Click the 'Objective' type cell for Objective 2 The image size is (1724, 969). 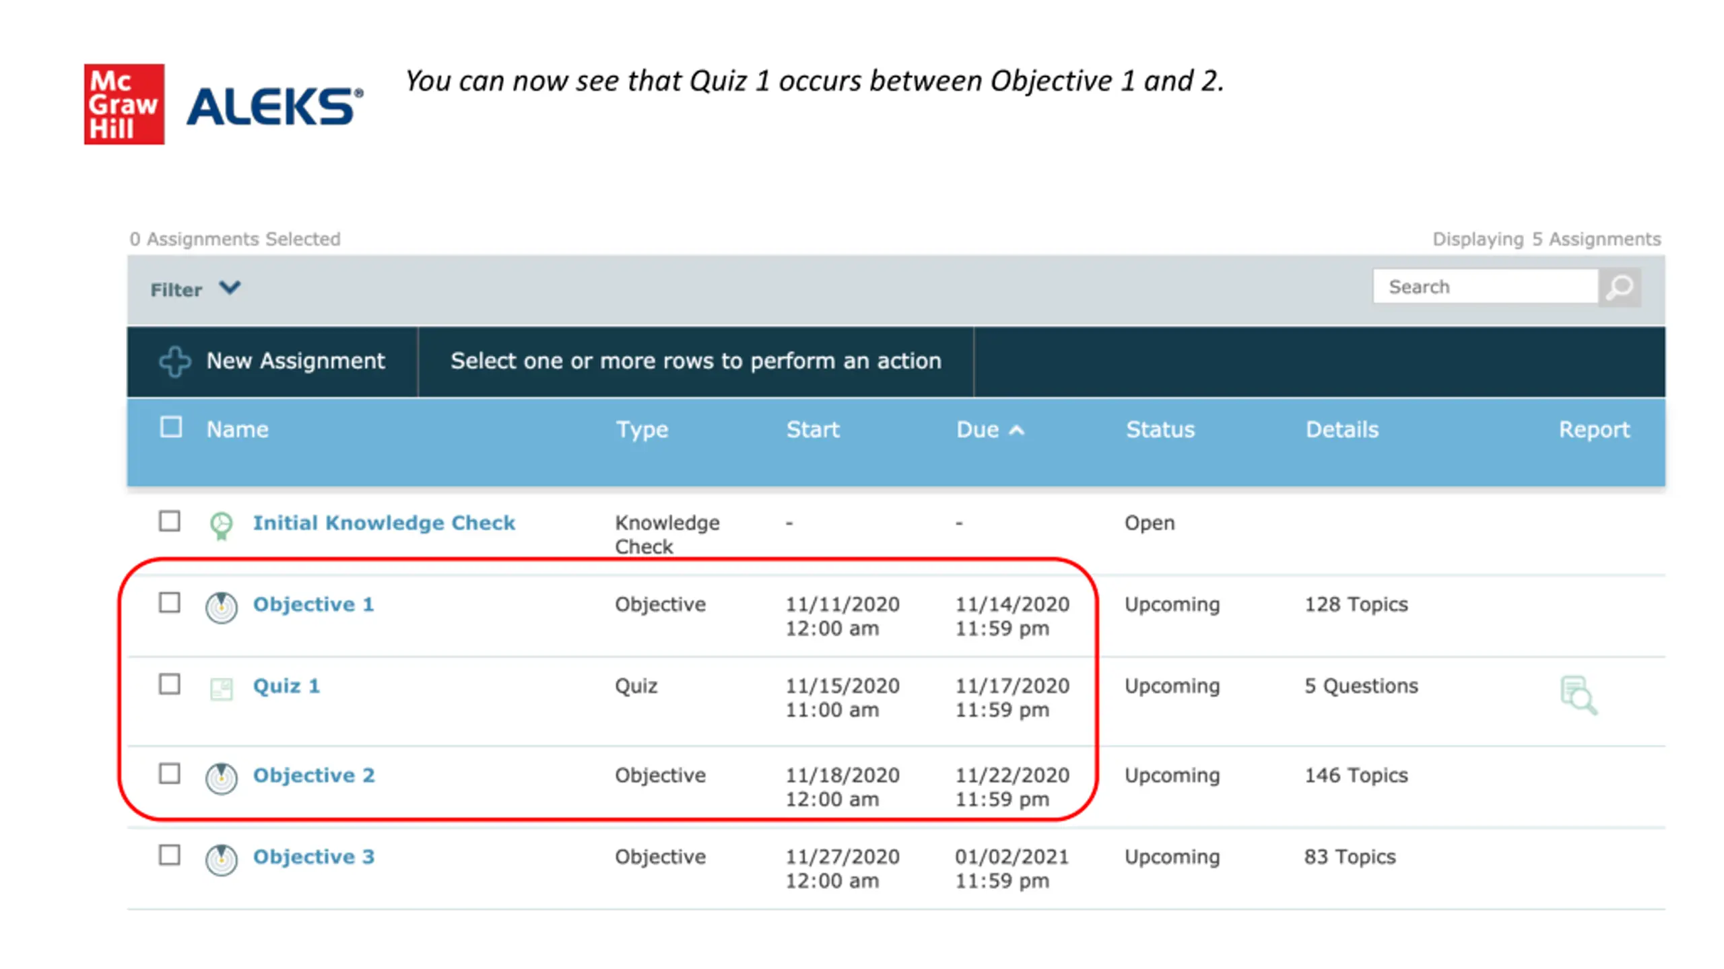click(660, 776)
